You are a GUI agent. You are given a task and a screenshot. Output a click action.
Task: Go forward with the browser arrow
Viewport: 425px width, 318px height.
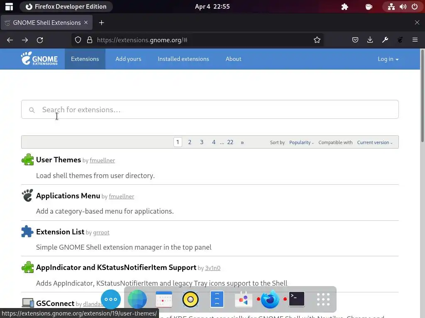pos(25,40)
